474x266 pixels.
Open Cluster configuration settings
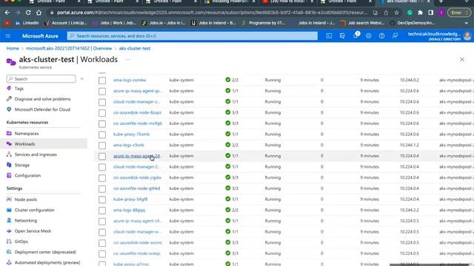point(35,210)
